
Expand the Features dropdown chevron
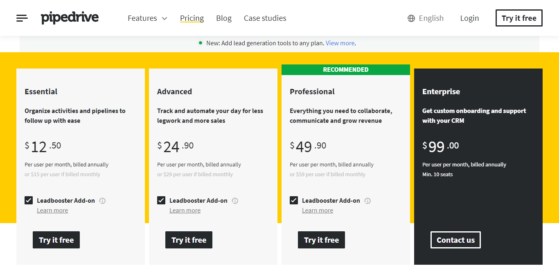(165, 18)
